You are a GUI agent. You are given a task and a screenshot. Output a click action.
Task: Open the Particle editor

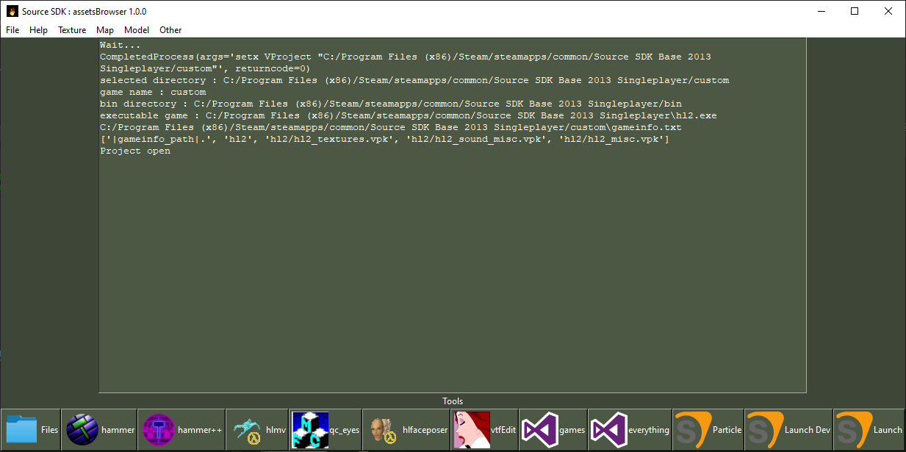point(708,430)
